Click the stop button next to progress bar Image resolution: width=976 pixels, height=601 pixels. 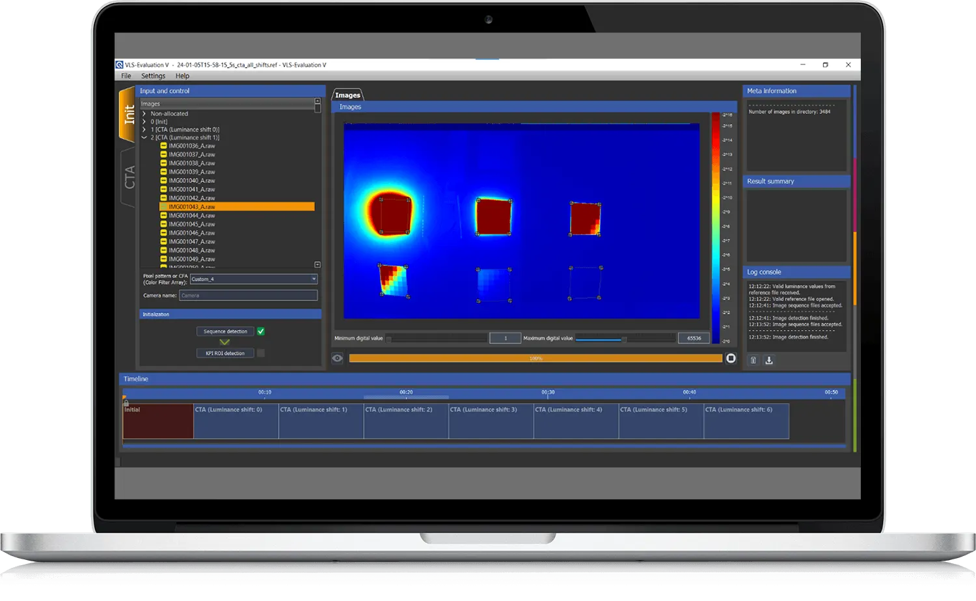pos(731,358)
